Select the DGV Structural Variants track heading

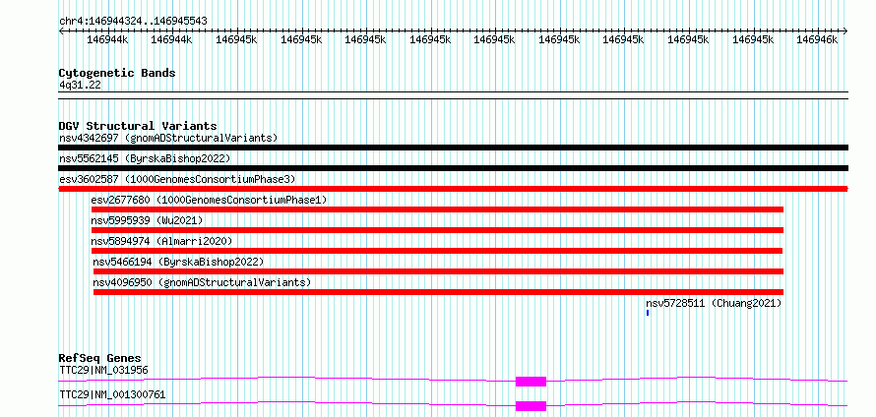(138, 126)
